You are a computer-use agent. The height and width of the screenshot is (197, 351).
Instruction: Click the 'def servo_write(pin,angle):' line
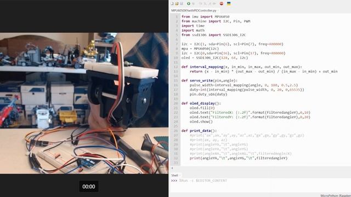pos(210,80)
